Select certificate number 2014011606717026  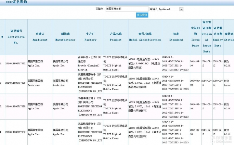15,83
